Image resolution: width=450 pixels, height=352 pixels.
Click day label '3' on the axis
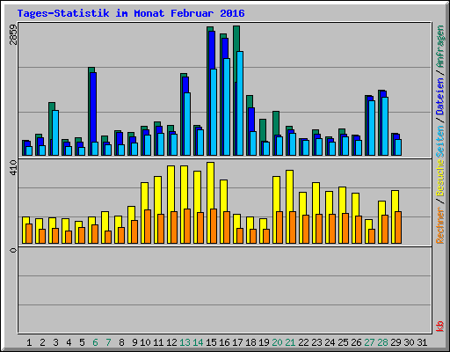(x=55, y=342)
